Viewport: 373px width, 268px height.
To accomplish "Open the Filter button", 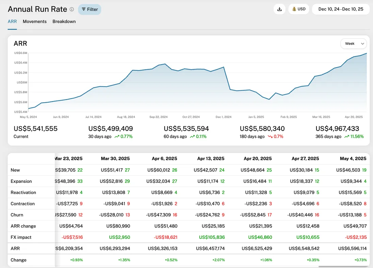I will tap(90, 9).
